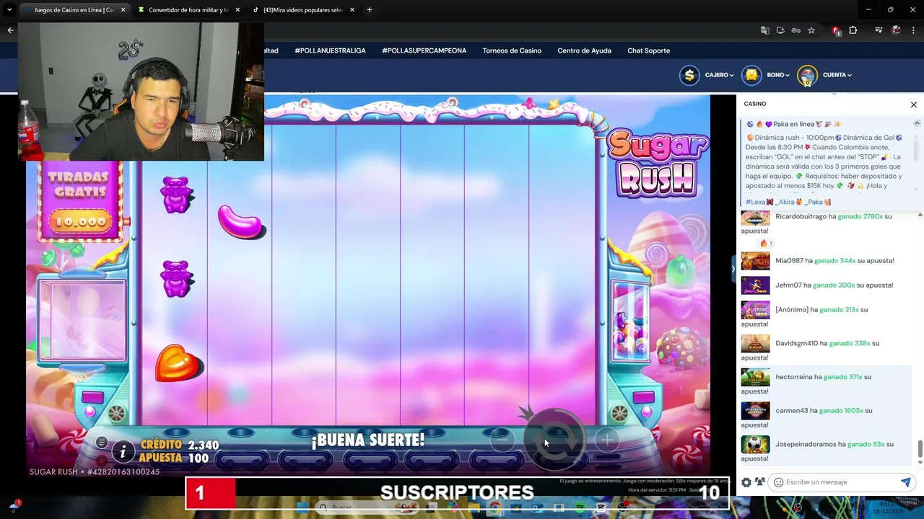Viewport: 924px width, 519px height.
Task: Open the red extension with badge 1
Action: [836, 30]
